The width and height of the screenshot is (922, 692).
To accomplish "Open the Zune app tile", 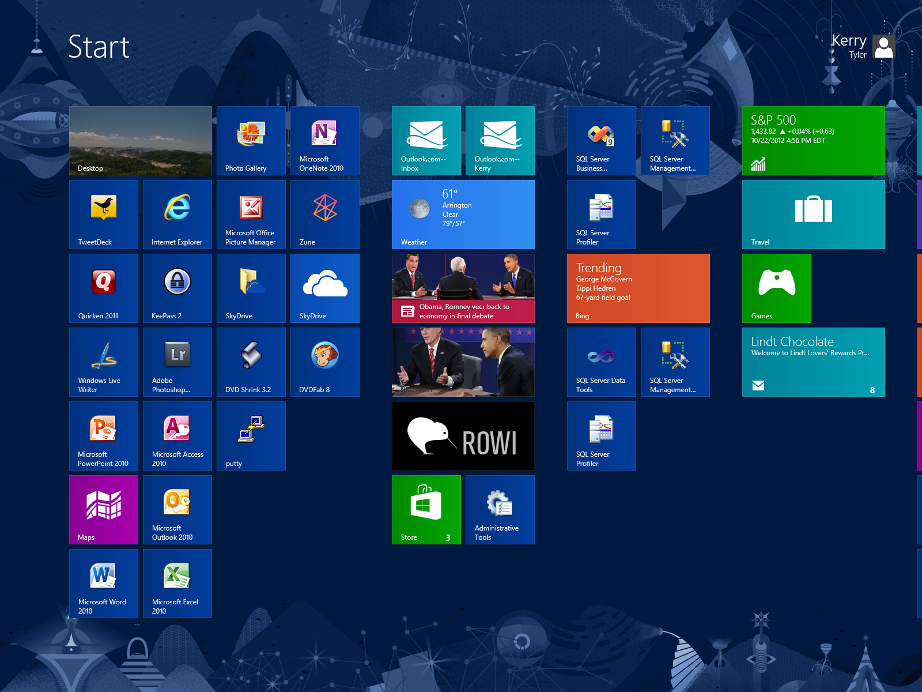I will click(x=325, y=214).
